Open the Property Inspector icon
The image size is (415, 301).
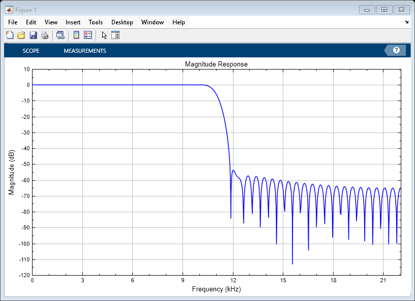point(115,35)
